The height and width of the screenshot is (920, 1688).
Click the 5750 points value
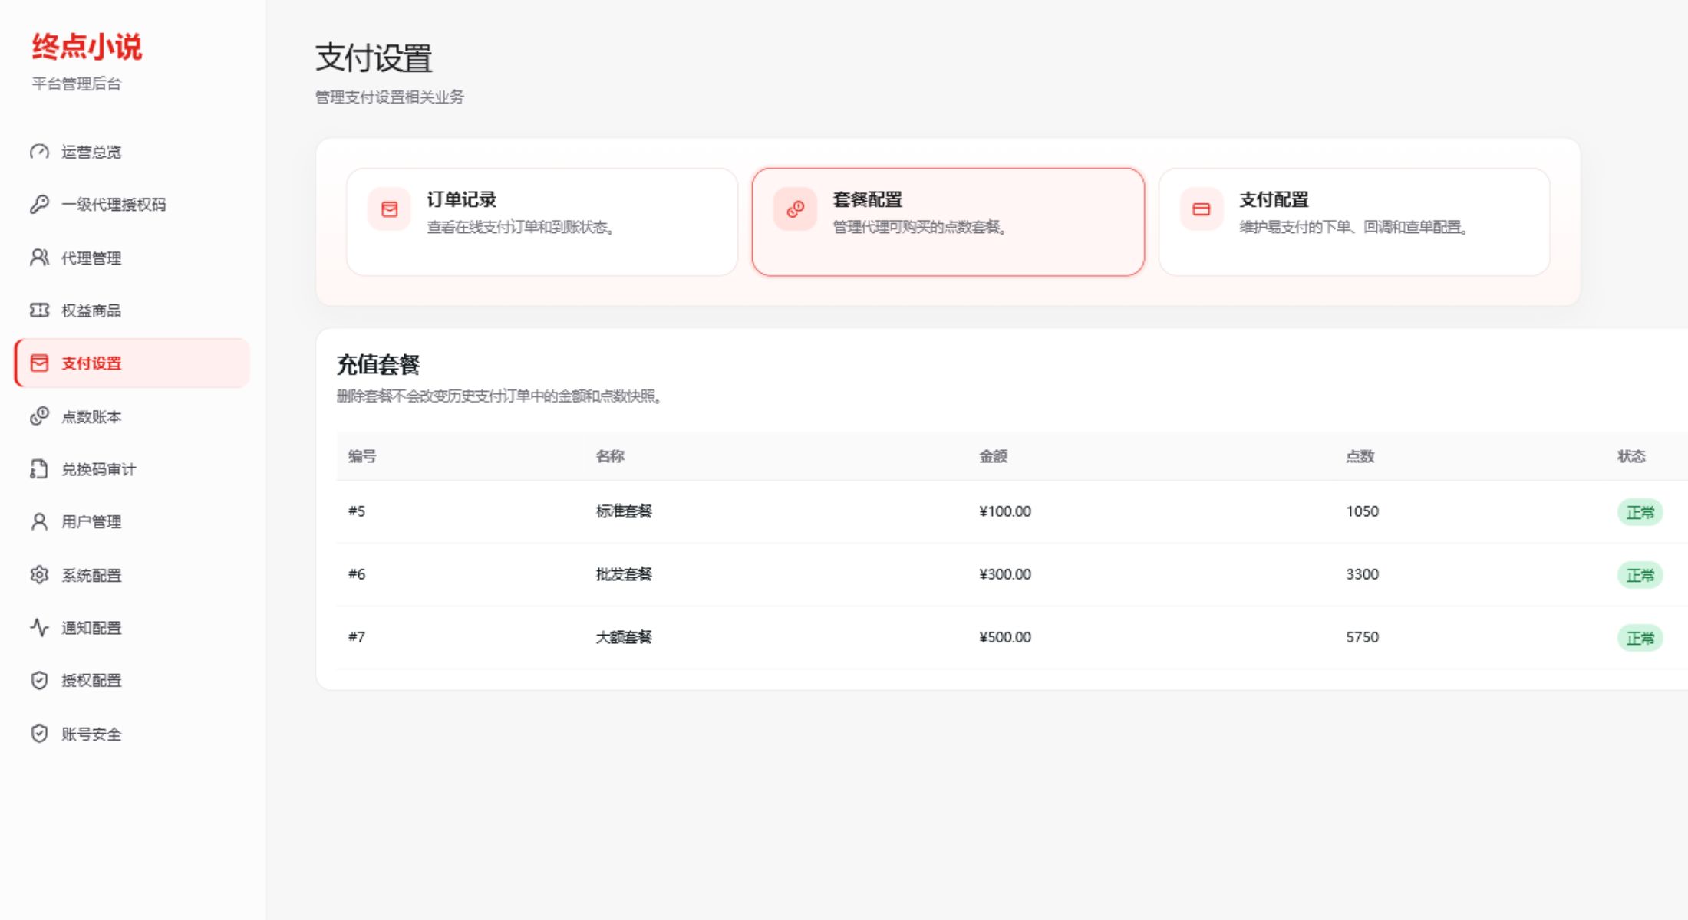coord(1362,637)
